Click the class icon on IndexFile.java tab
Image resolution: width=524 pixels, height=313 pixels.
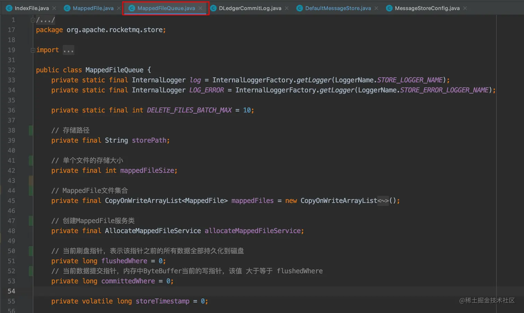(x=9, y=8)
